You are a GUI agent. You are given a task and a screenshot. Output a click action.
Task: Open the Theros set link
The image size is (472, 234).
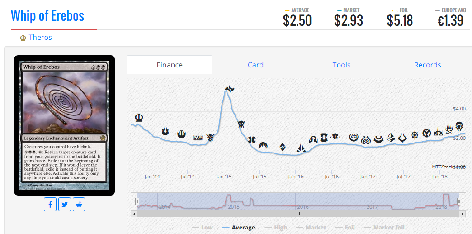(40, 37)
